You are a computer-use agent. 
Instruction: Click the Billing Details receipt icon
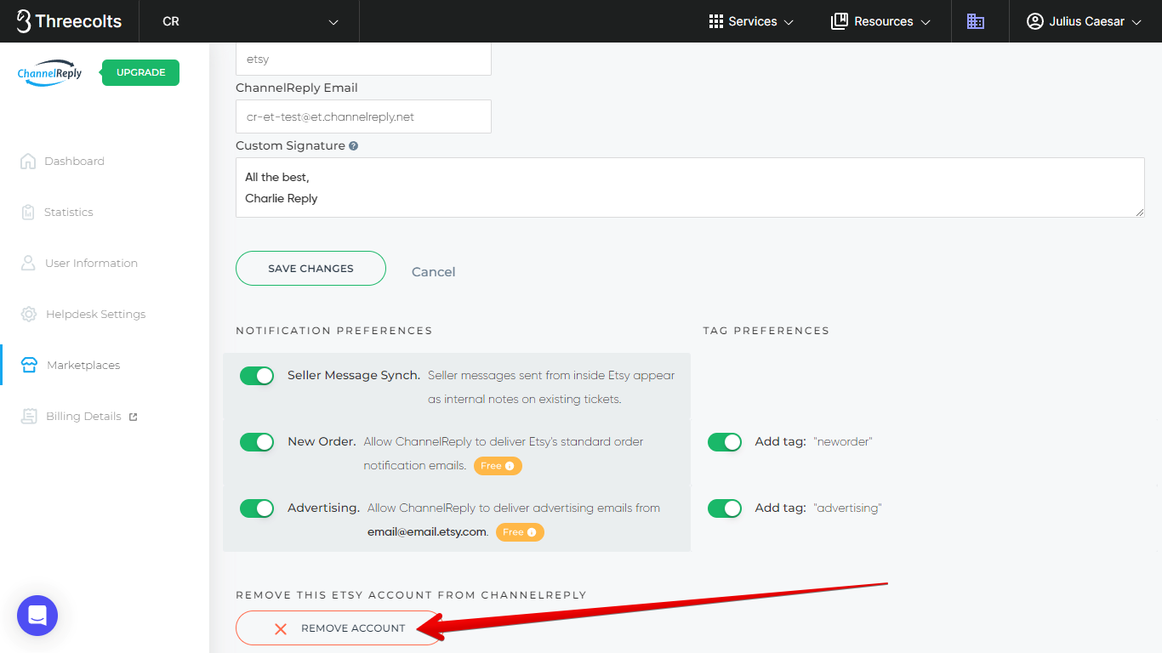(30, 416)
